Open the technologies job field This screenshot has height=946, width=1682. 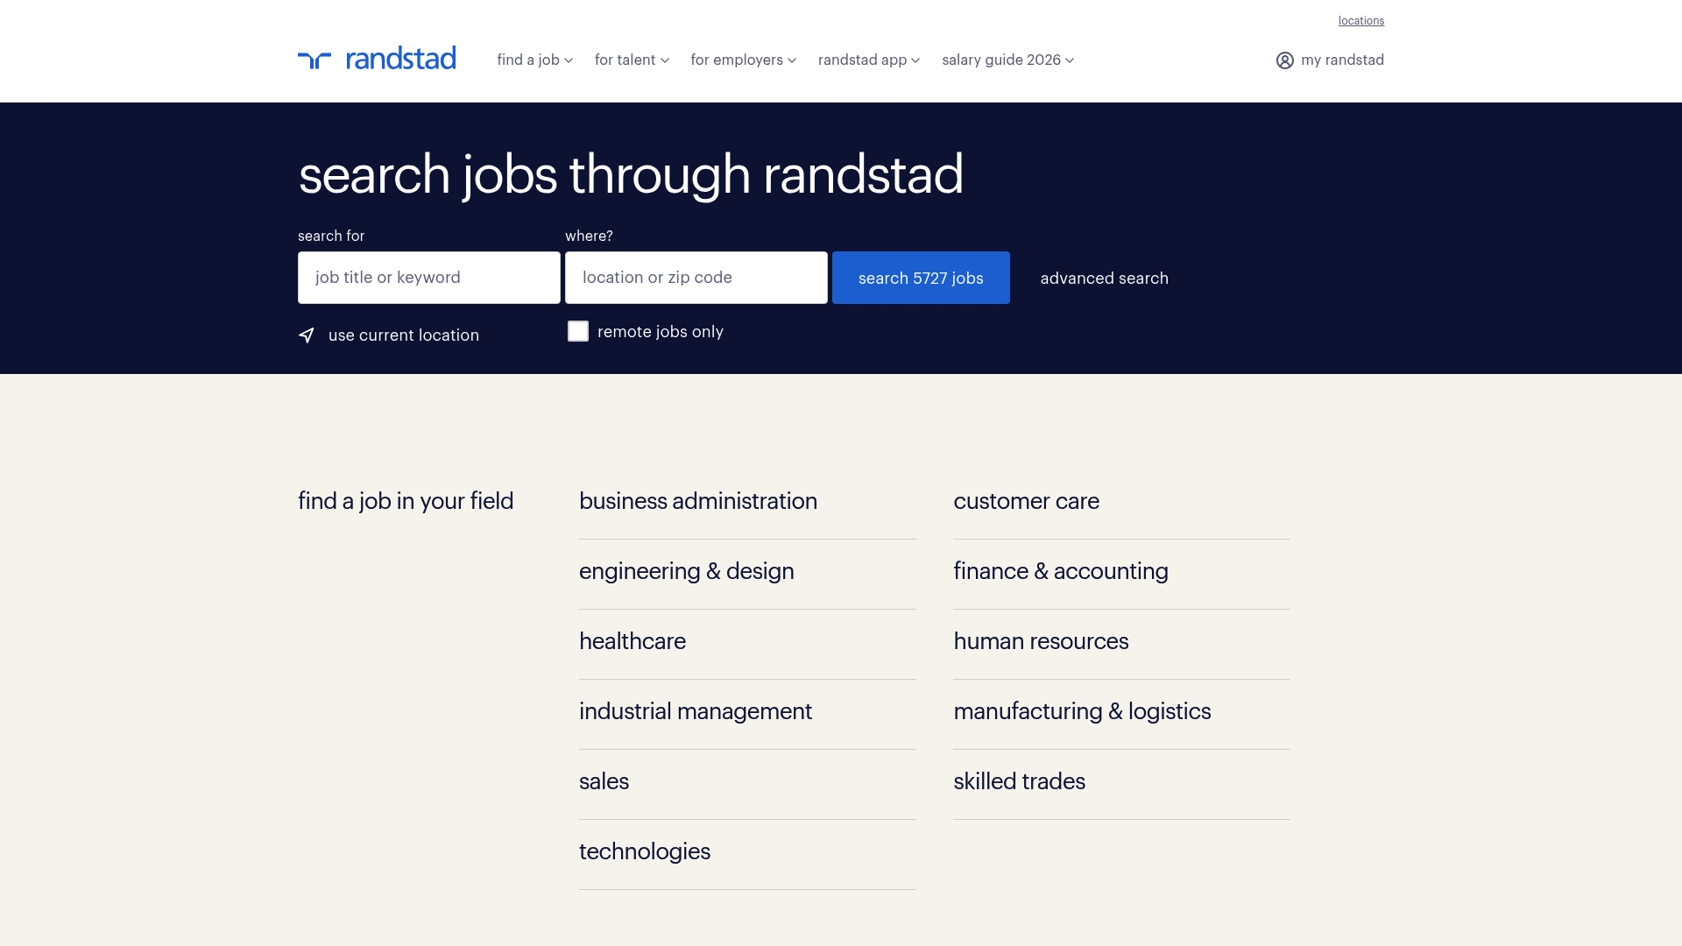[645, 851]
